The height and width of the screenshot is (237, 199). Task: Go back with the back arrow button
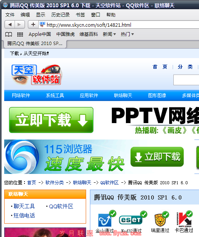pyautogui.click(x=10, y=24)
